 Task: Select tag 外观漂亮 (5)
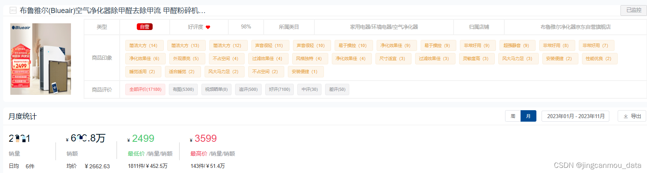[186, 58]
